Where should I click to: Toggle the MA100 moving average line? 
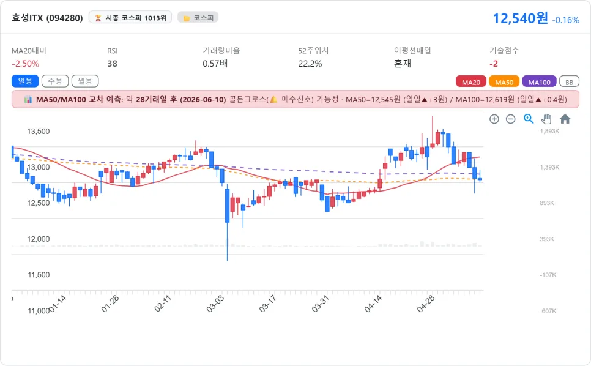[539, 82]
